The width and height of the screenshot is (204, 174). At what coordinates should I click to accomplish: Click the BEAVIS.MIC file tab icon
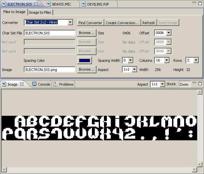[x=49, y=4]
